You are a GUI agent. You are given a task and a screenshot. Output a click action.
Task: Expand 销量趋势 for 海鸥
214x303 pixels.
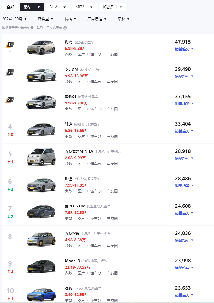[x=184, y=49]
